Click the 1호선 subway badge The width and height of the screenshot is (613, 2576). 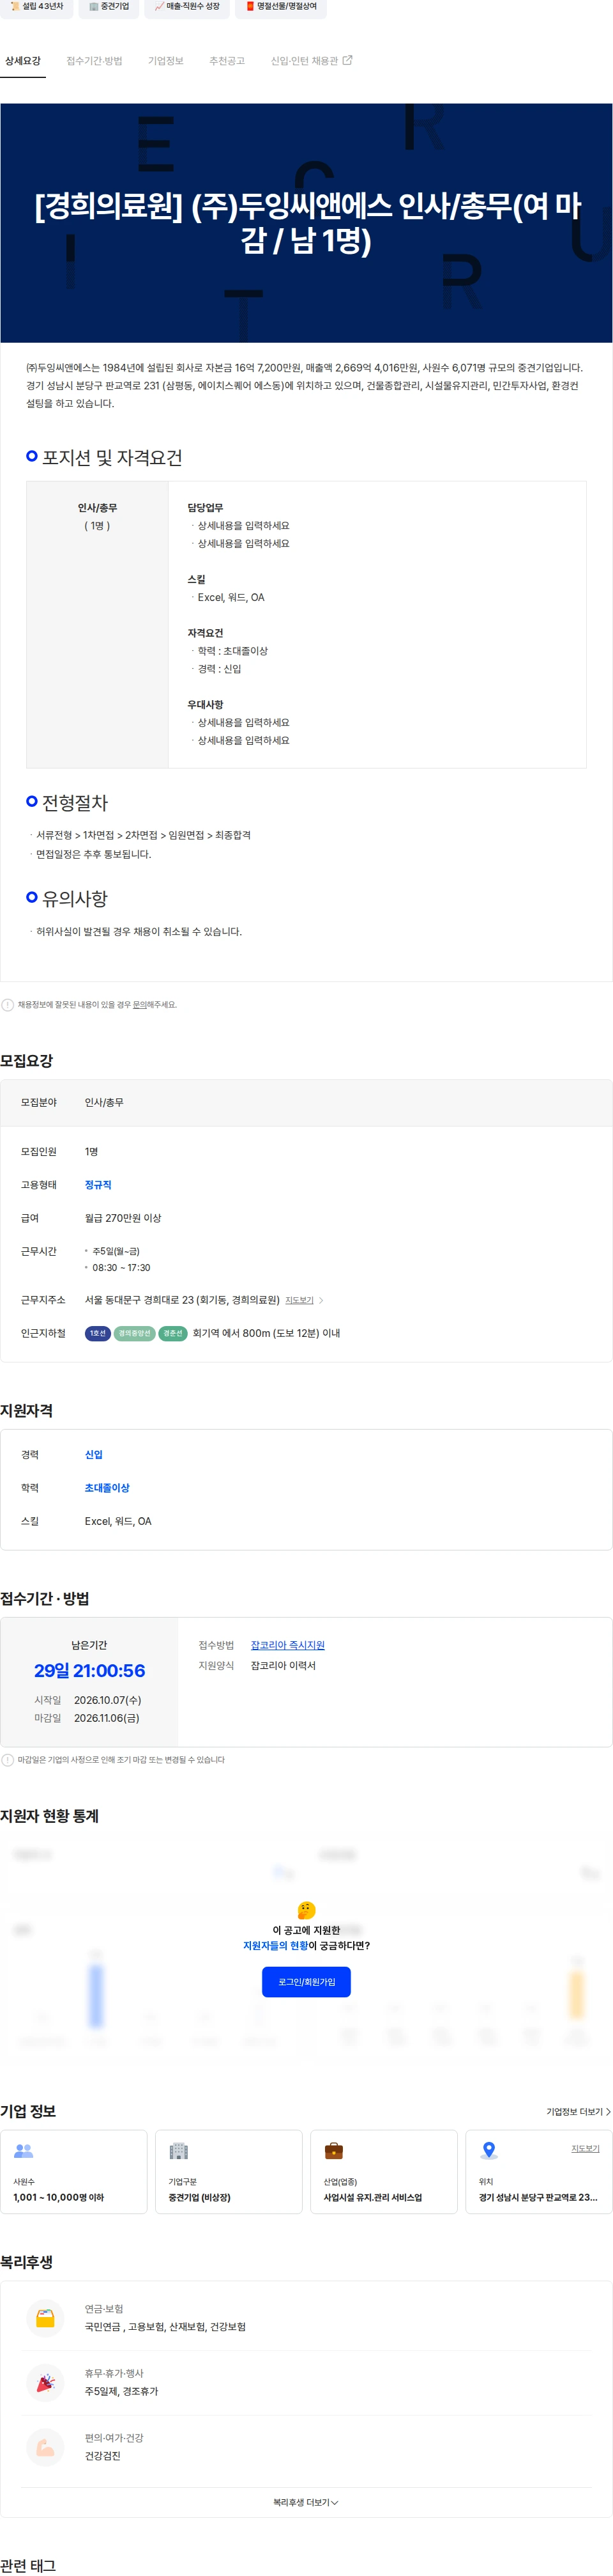pyautogui.click(x=98, y=1333)
